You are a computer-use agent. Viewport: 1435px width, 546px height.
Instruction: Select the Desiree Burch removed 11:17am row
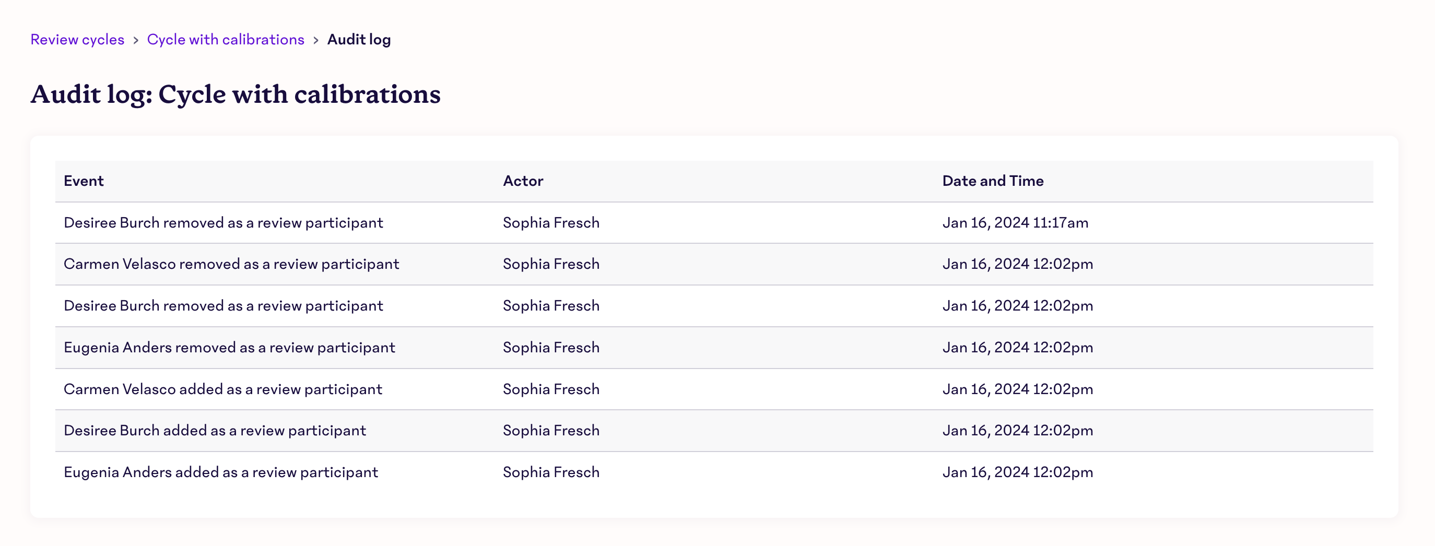(x=714, y=223)
